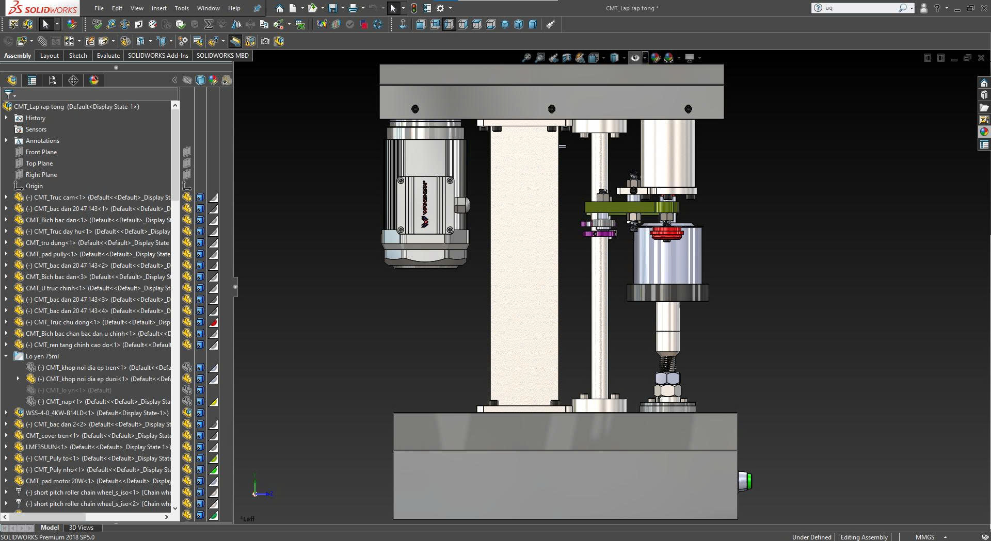991x541 pixels.
Task: Click the Rebuild traffic light icon
Action: pyautogui.click(x=414, y=8)
